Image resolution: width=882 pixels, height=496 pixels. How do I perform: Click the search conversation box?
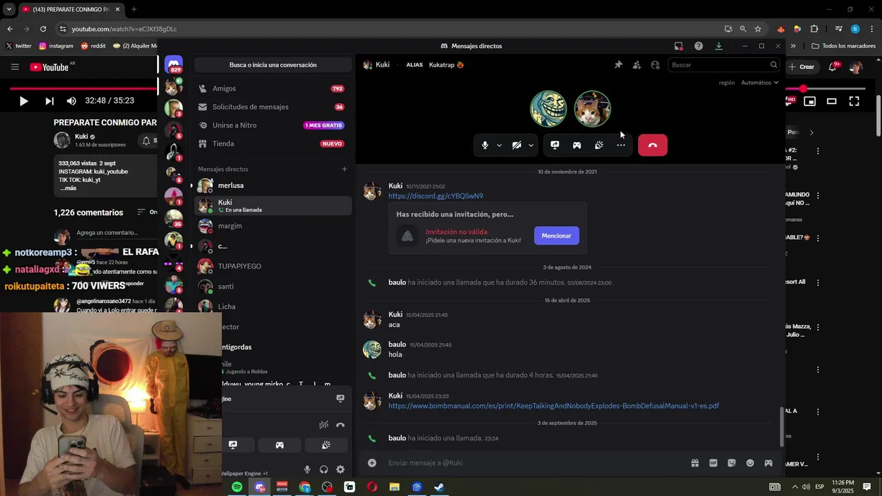pos(273,65)
